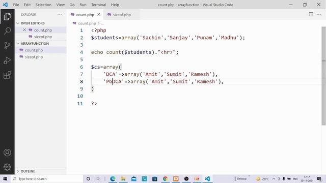Open the Source Control view
The height and width of the screenshot is (183, 326).
(7, 46)
